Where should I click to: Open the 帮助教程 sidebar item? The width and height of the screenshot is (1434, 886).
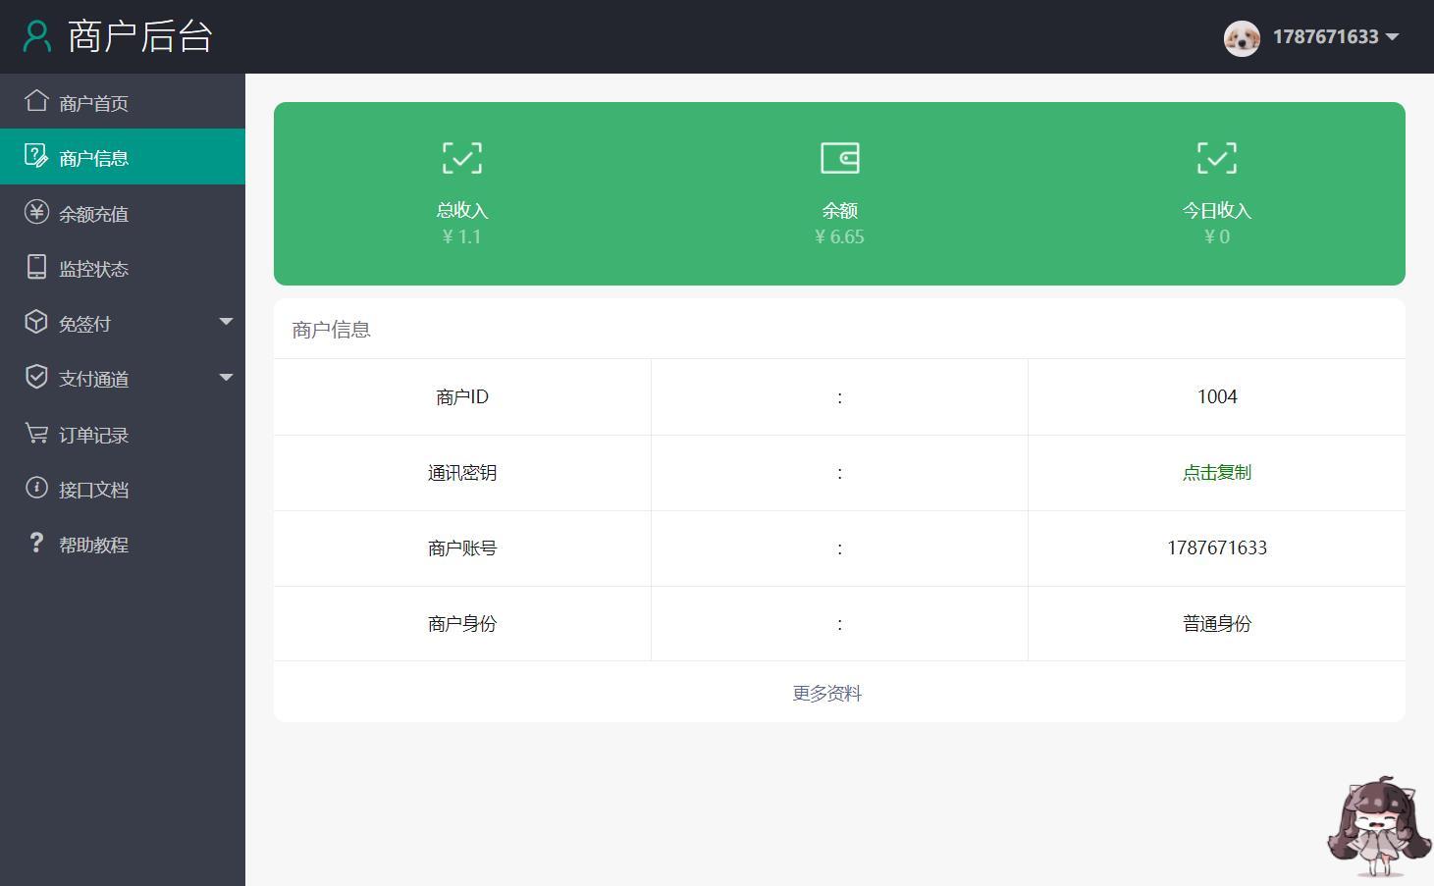click(123, 544)
